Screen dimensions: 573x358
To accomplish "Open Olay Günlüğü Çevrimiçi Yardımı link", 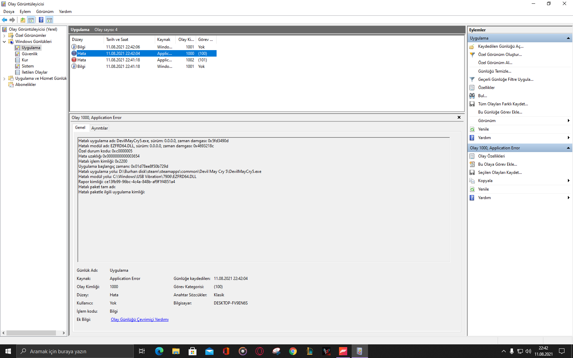I will point(139,319).
